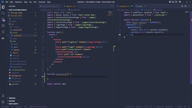192x108 pixels.
Task: Open the Help menu
Action: 49,2
